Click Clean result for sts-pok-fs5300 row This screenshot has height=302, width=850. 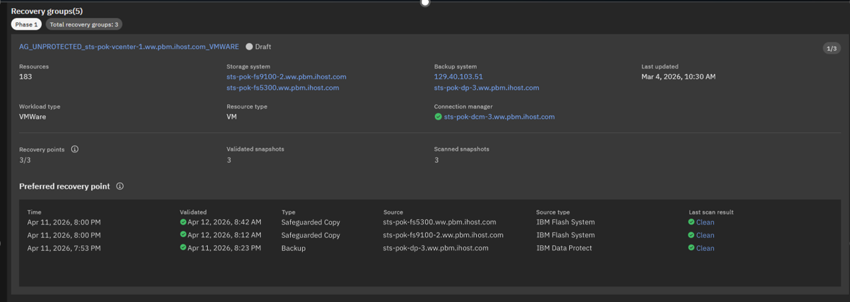(705, 222)
